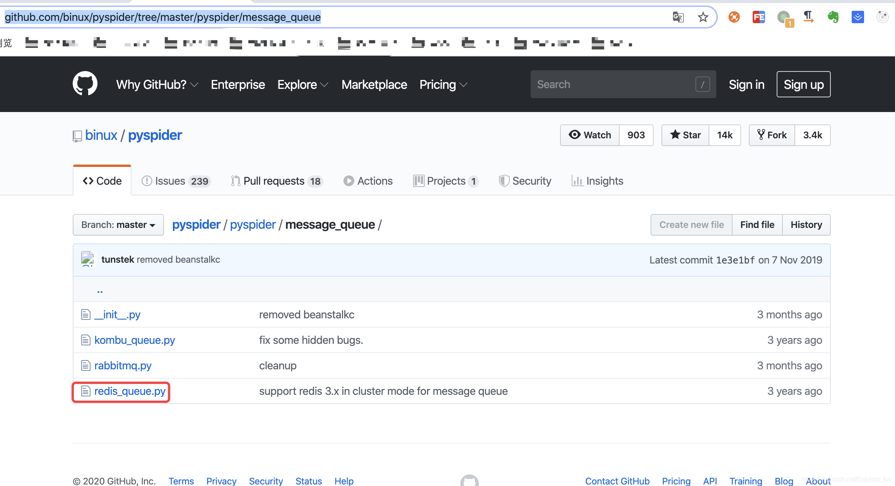This screenshot has height=486, width=895.
Task: Click the Create new file button
Action: 692,224
